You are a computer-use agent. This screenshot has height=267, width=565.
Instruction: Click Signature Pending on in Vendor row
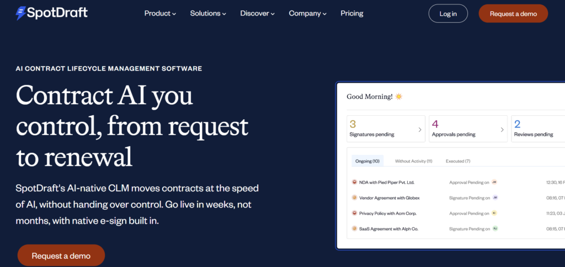tap(470, 198)
